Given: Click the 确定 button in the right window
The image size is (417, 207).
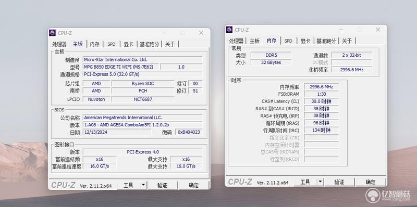Looking at the screenshot, I should point(371,182).
